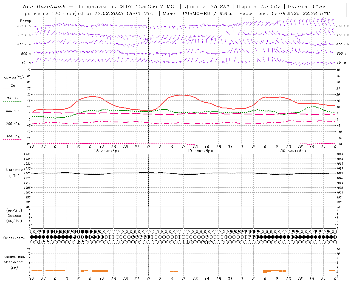Click the Осадки panel label
351x281 pixels.
pos(14,216)
